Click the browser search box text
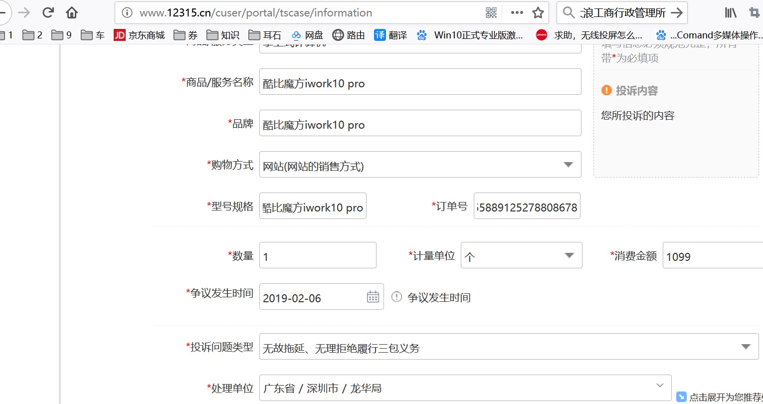 (623, 13)
